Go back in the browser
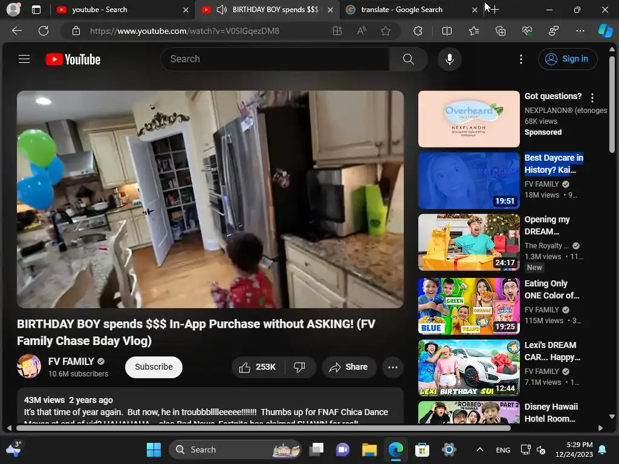619x464 pixels. (x=16, y=31)
